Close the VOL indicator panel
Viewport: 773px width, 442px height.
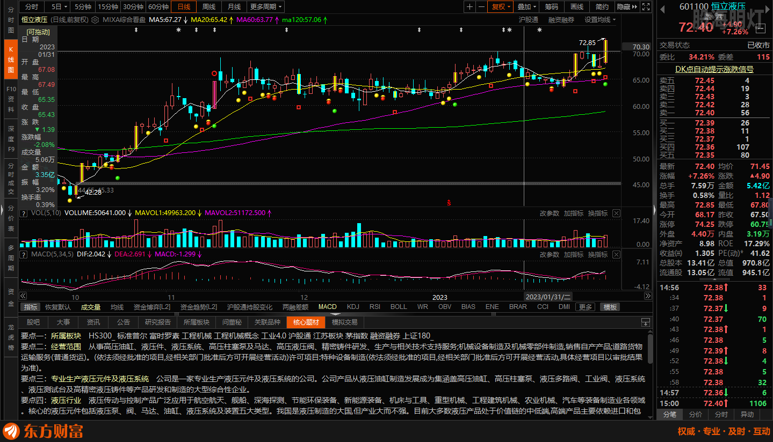tap(616, 213)
